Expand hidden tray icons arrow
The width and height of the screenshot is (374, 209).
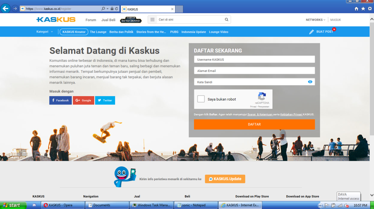point(320,205)
